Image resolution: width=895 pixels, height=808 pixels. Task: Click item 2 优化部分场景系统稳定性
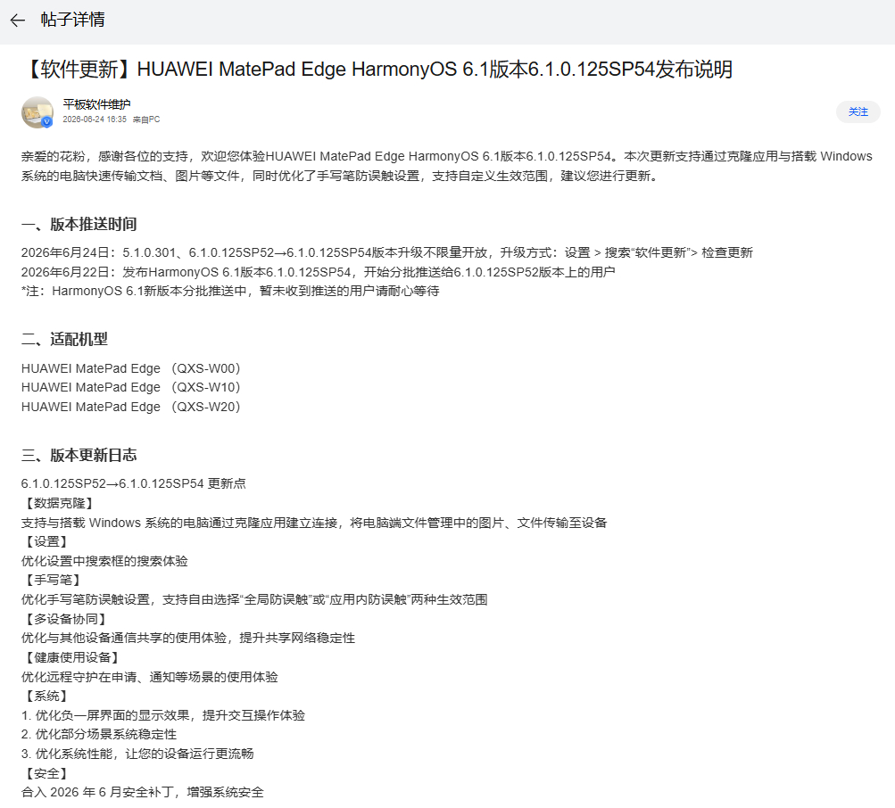click(x=99, y=734)
